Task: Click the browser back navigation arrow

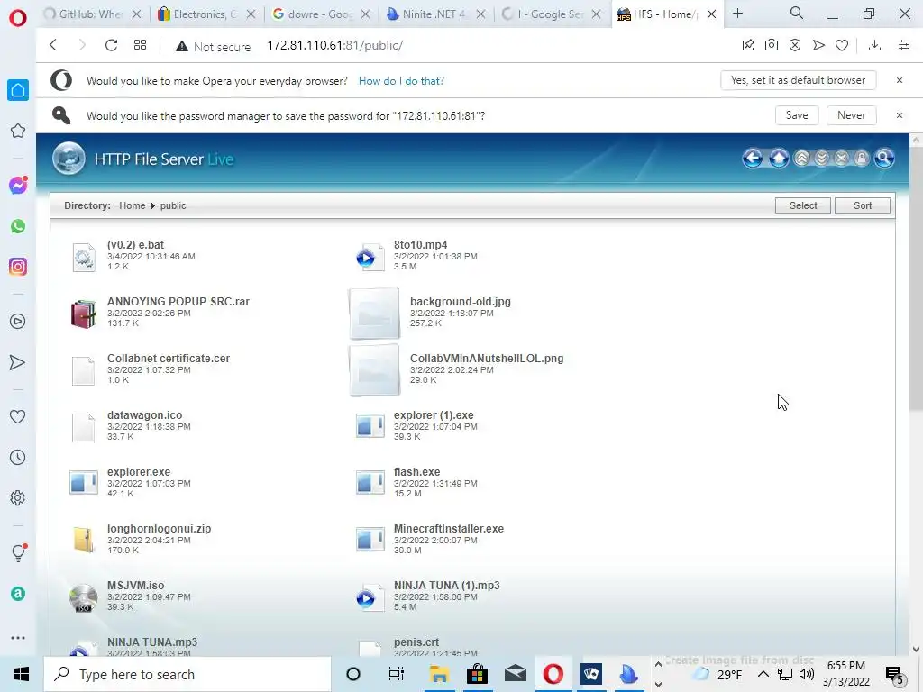Action: tap(53, 45)
